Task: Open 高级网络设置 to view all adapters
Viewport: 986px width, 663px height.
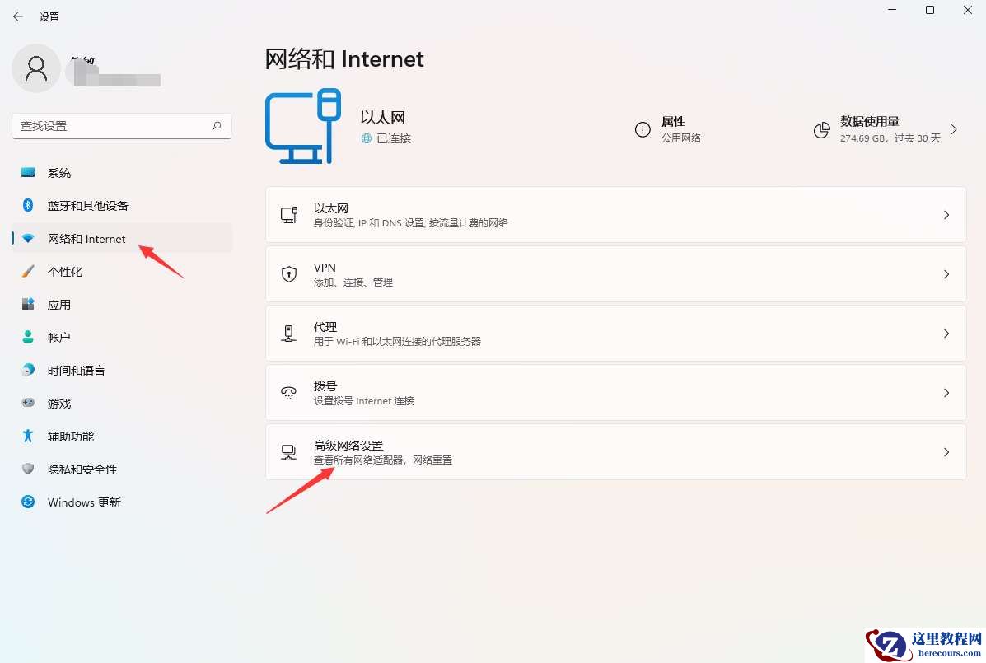Action: click(x=616, y=451)
